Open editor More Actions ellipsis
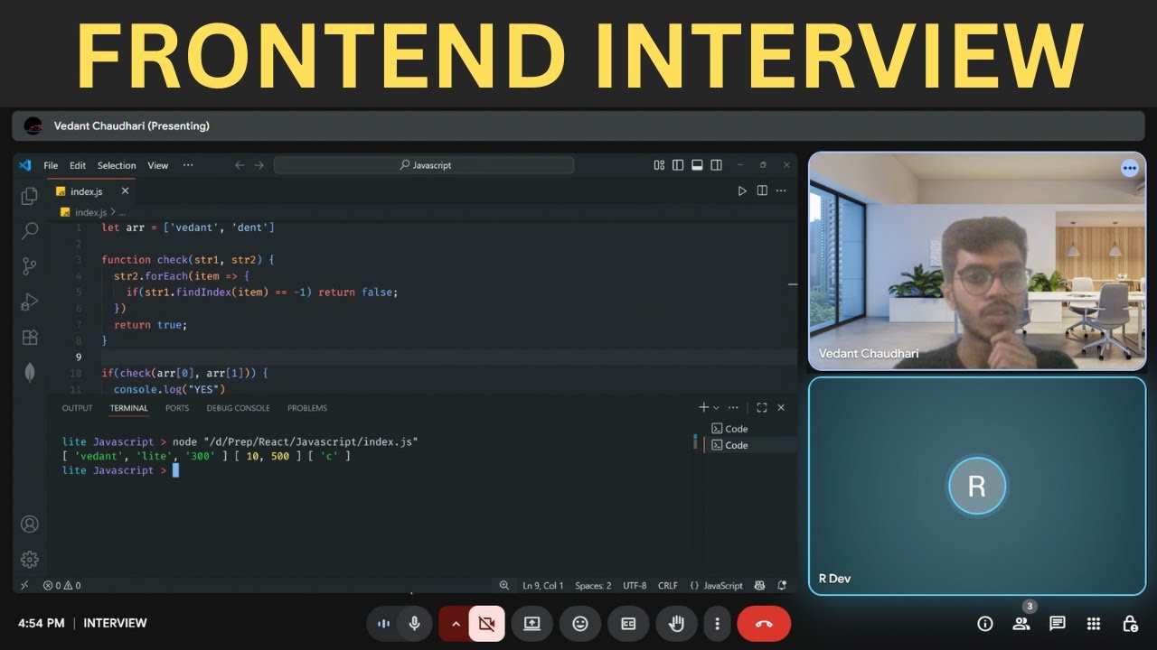This screenshot has height=650, width=1157. click(x=781, y=191)
